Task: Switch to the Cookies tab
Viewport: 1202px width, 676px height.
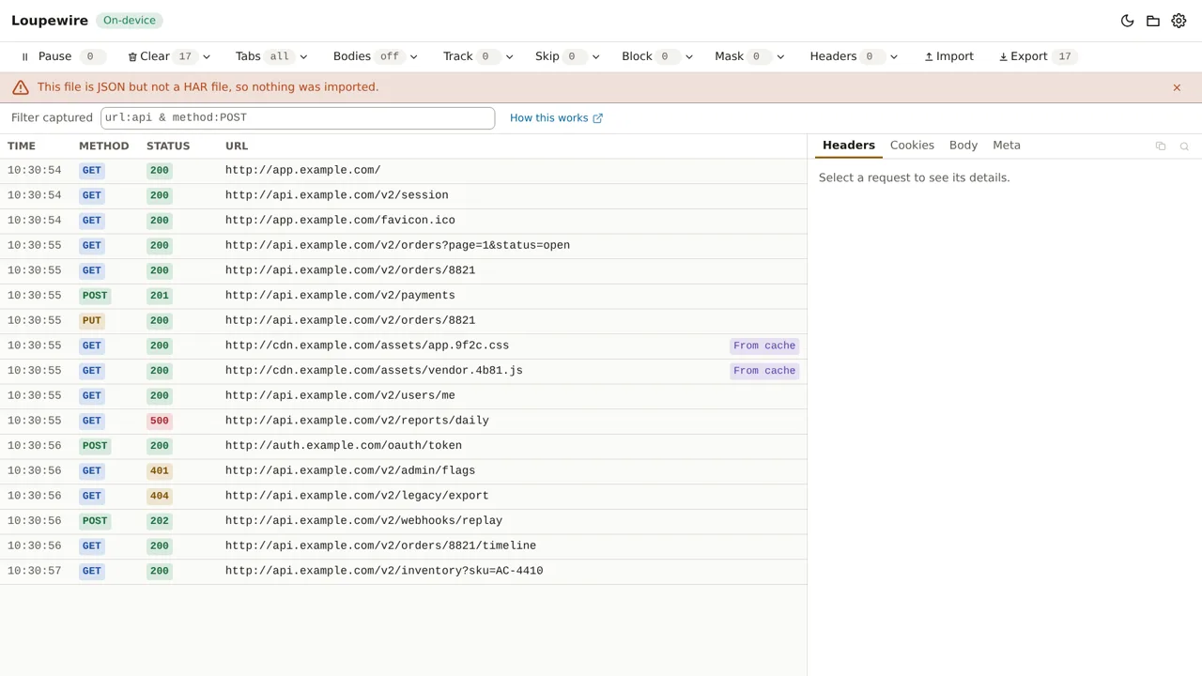Action: point(912,146)
